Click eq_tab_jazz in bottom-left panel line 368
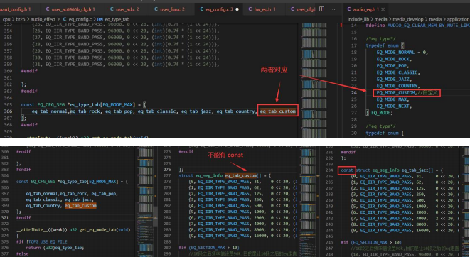 coord(79,200)
